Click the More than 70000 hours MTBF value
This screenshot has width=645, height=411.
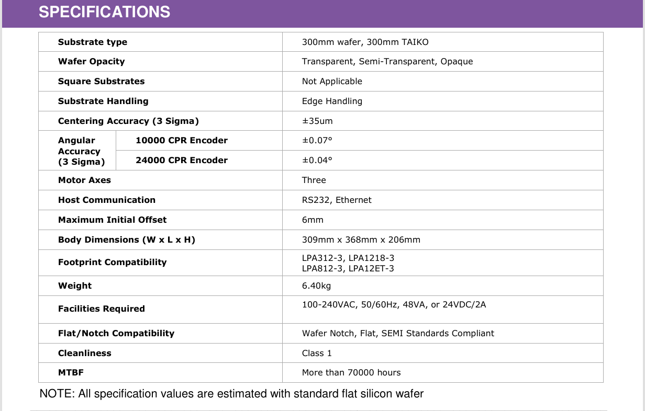coord(351,372)
